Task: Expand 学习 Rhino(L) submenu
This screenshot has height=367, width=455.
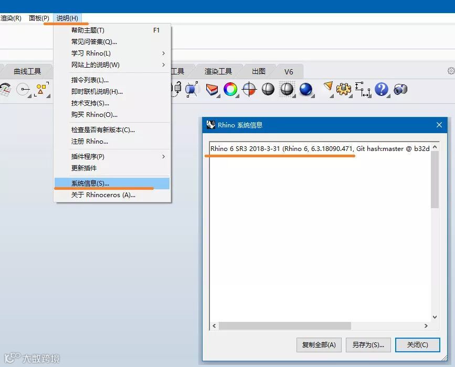Action: 112,53
